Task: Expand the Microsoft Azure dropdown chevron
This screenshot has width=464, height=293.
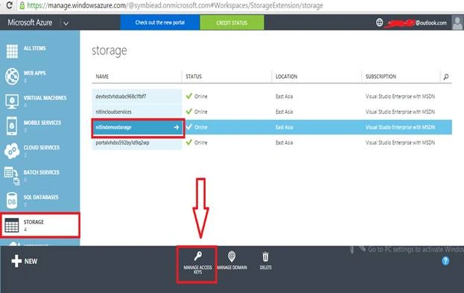Action: pos(66,23)
